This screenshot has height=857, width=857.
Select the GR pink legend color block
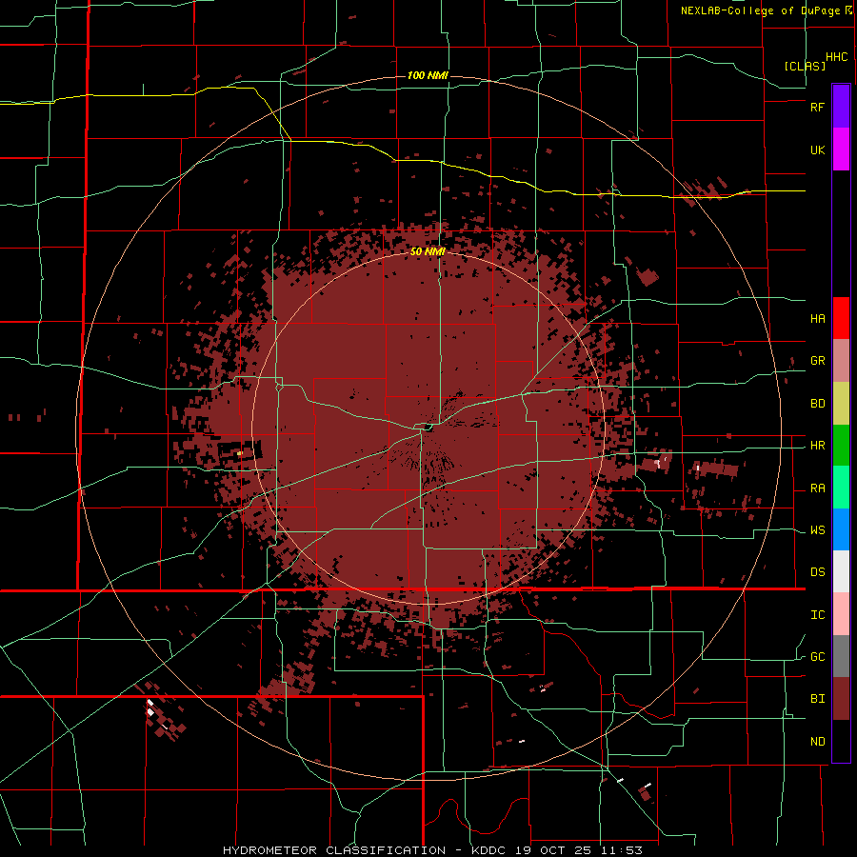841,360
